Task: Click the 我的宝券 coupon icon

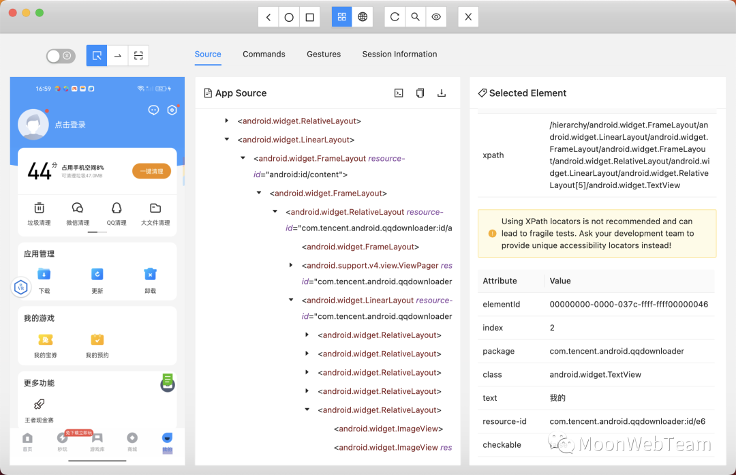Action: 46,339
